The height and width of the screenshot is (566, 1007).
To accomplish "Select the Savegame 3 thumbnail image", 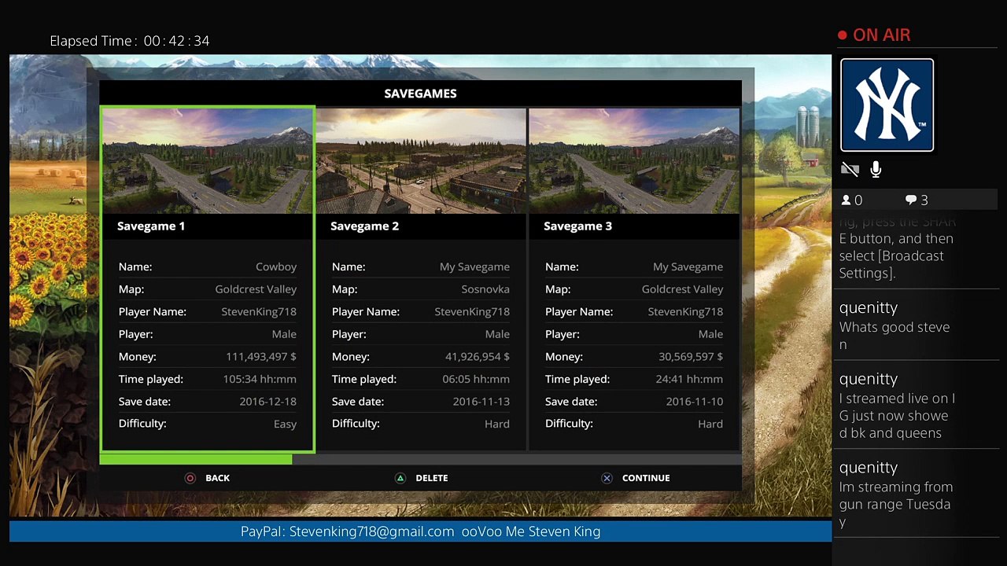I will [x=634, y=161].
